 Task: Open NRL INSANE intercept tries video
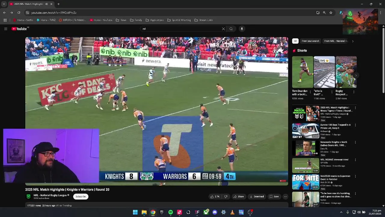pyautogui.click(x=306, y=165)
